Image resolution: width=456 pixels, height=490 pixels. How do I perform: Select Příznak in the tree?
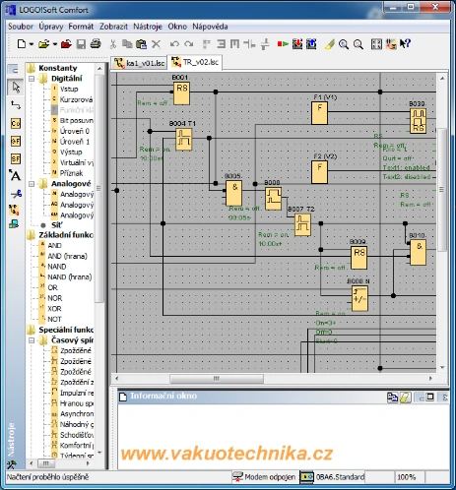[x=71, y=173]
